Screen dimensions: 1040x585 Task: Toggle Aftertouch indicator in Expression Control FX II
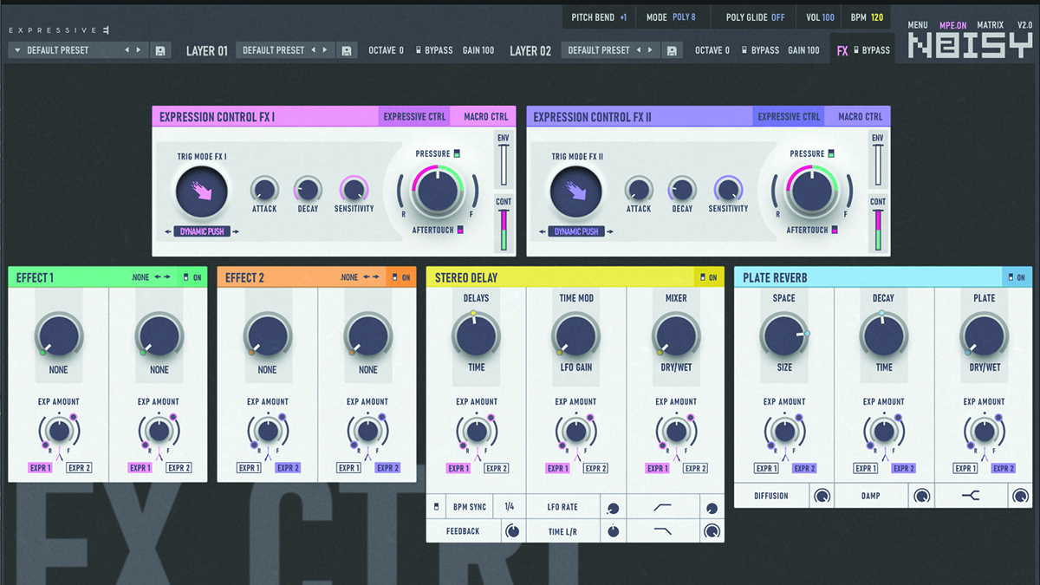pyautogui.click(x=835, y=230)
